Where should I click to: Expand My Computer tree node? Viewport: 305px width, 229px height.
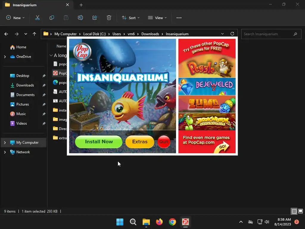click(5, 143)
